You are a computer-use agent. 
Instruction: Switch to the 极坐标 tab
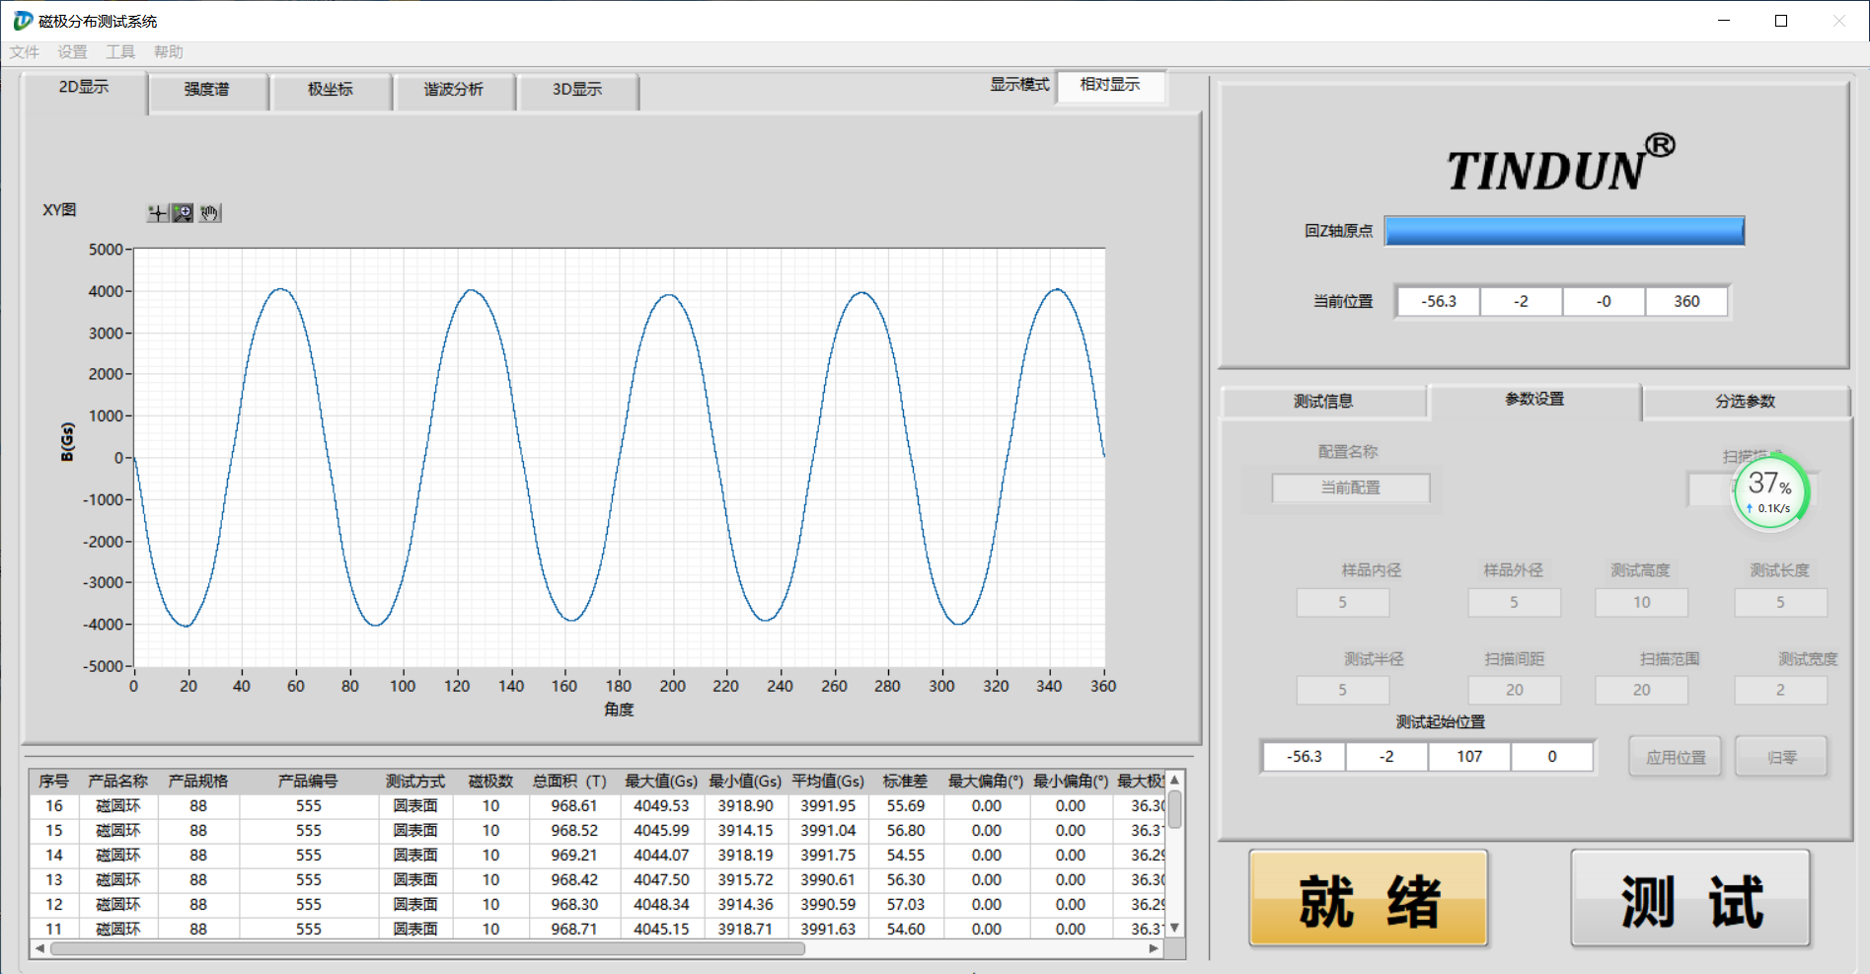[x=331, y=90]
